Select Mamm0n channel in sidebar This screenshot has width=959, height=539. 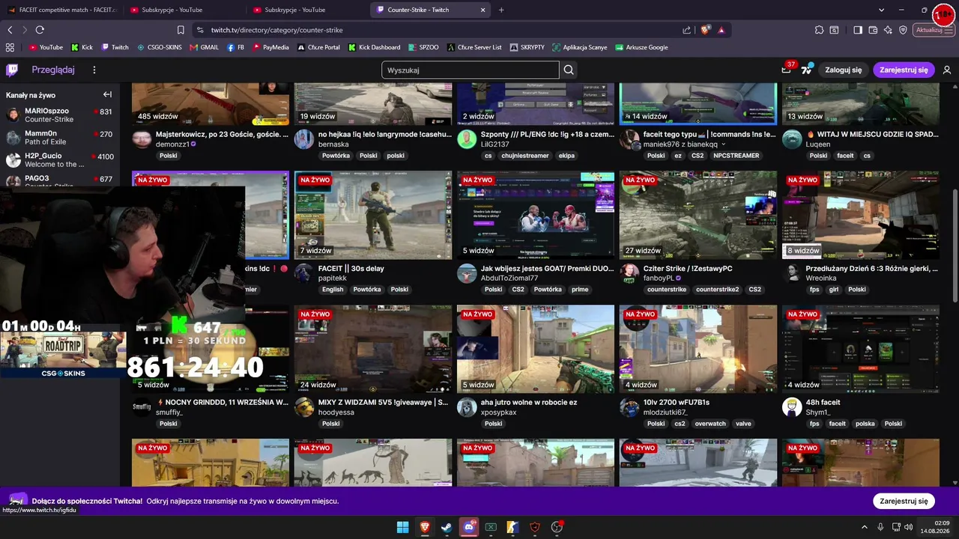tap(59, 138)
